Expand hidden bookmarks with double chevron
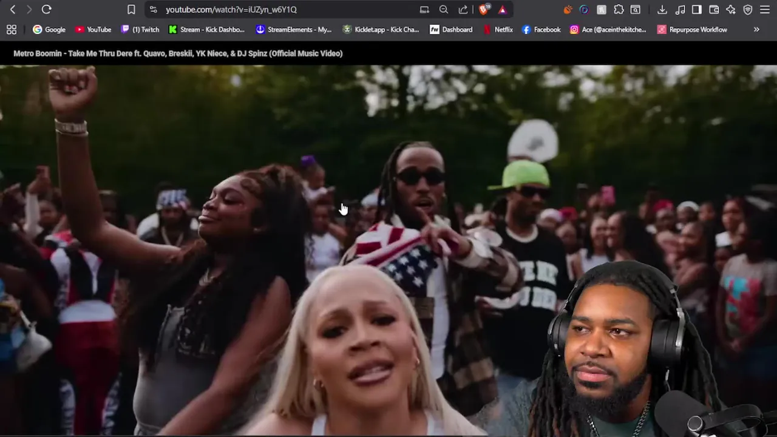777x437 pixels. tap(756, 29)
